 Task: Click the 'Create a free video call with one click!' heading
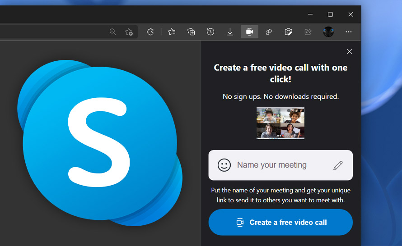(280, 73)
